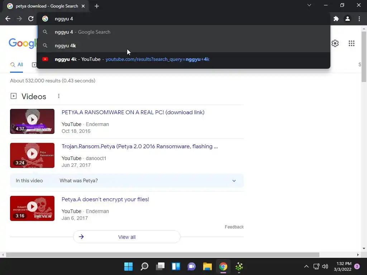Play the Trojan.Ransom.Petya video thumbnail
This screenshot has width=367, height=275.
click(32, 155)
